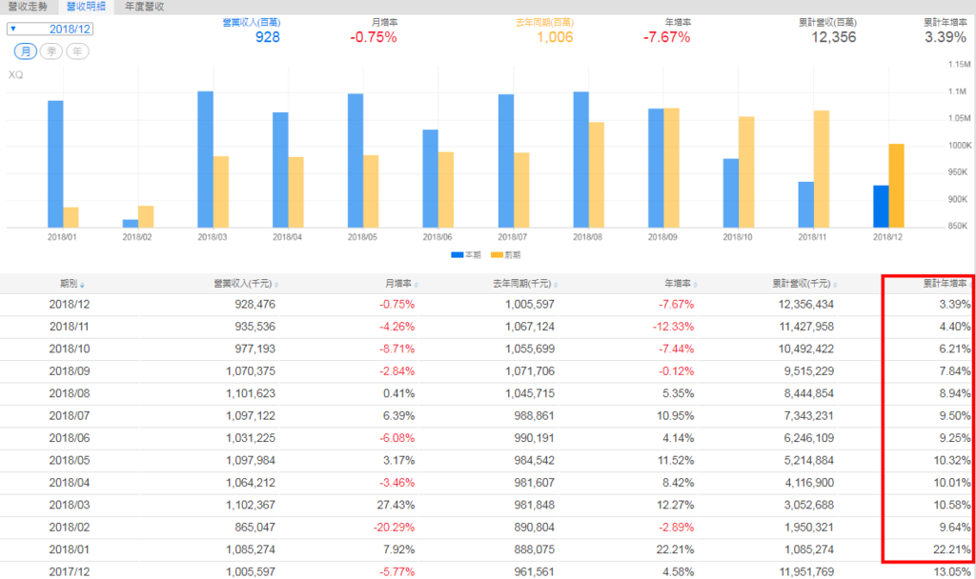The image size is (976, 579).
Task: Click the orange 前期 legend swatch
Action: coord(497,255)
